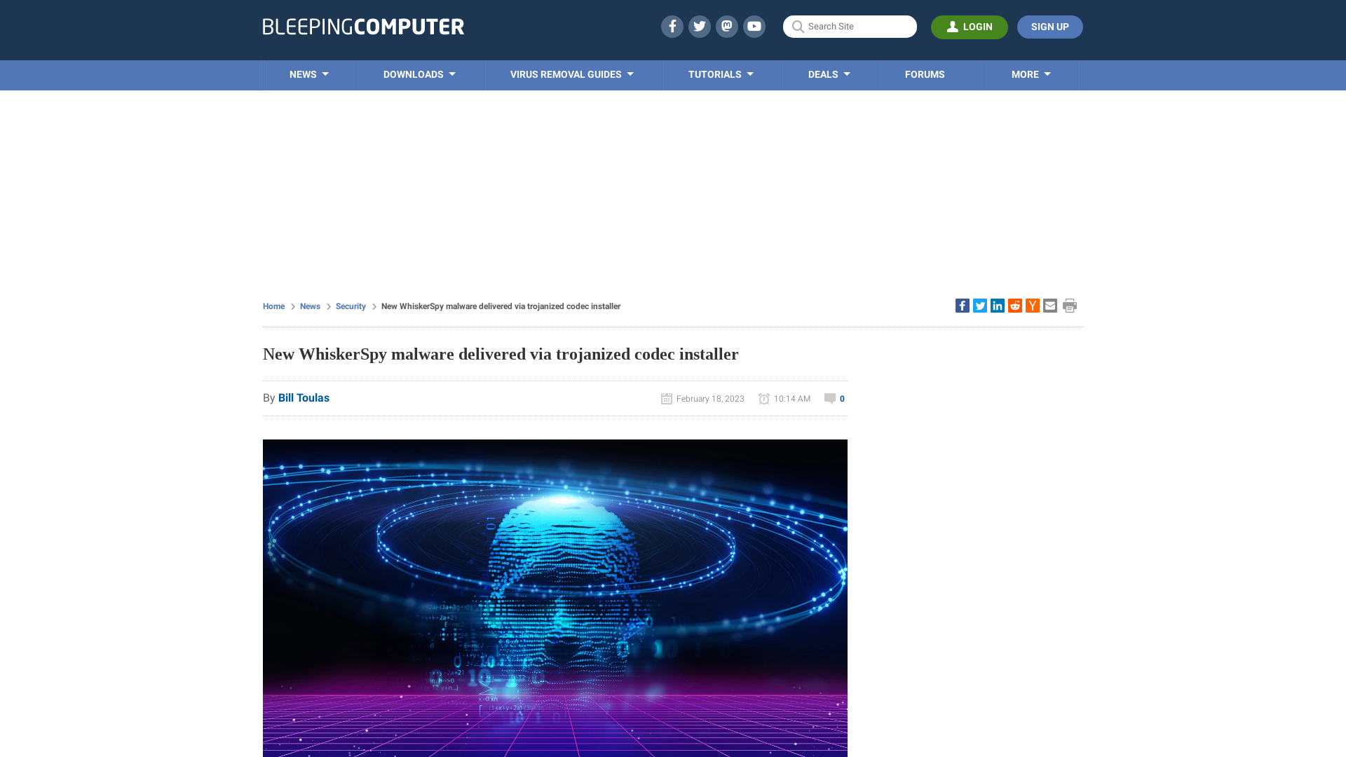1346x757 pixels.
Task: Expand the MORE menu
Action: [1031, 74]
